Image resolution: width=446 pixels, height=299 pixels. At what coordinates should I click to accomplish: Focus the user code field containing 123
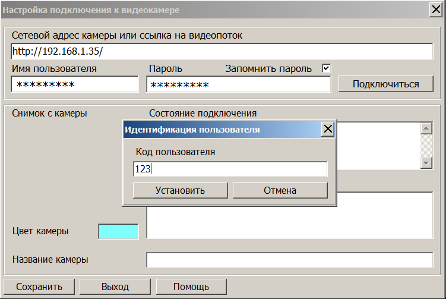click(230, 169)
